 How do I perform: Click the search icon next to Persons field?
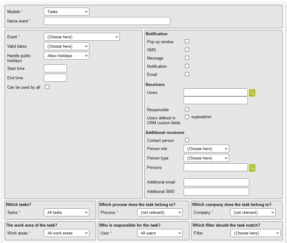tap(252, 168)
